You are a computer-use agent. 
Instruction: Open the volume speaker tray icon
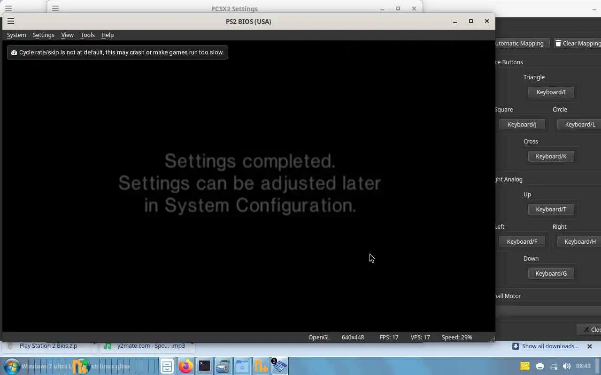click(567, 366)
